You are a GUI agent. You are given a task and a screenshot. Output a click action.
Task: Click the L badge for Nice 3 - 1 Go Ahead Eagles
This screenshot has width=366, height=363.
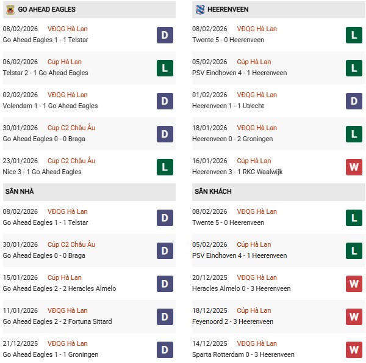coord(165,167)
